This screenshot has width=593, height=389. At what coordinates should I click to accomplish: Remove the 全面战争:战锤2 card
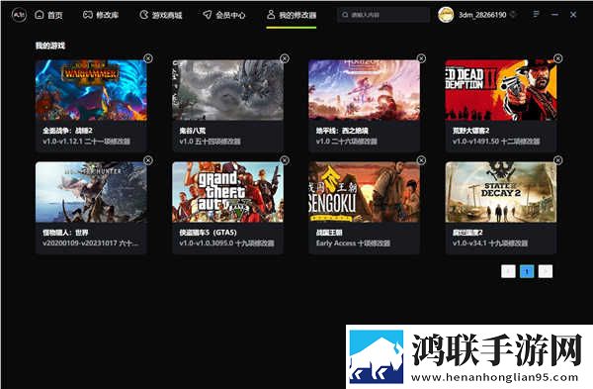click(148, 58)
